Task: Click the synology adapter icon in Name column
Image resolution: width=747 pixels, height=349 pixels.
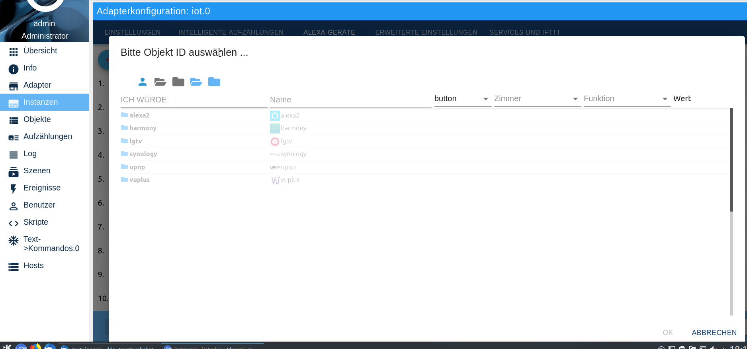Action: 275,154
